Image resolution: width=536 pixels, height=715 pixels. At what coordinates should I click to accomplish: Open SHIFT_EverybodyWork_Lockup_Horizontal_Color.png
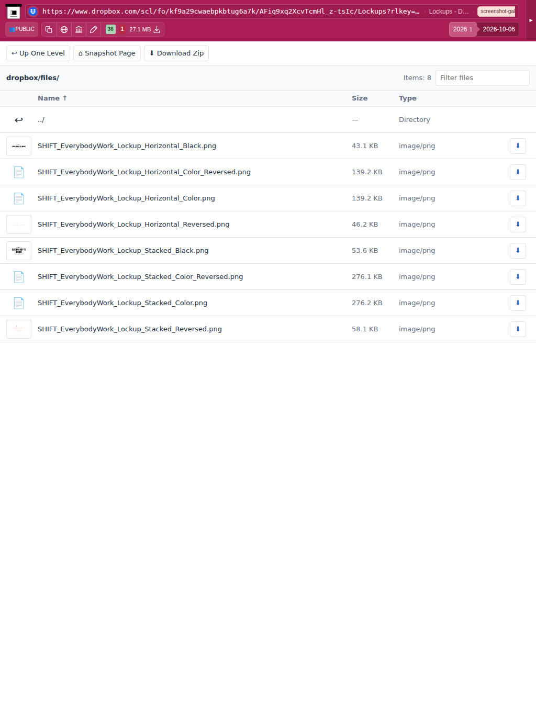coord(126,198)
